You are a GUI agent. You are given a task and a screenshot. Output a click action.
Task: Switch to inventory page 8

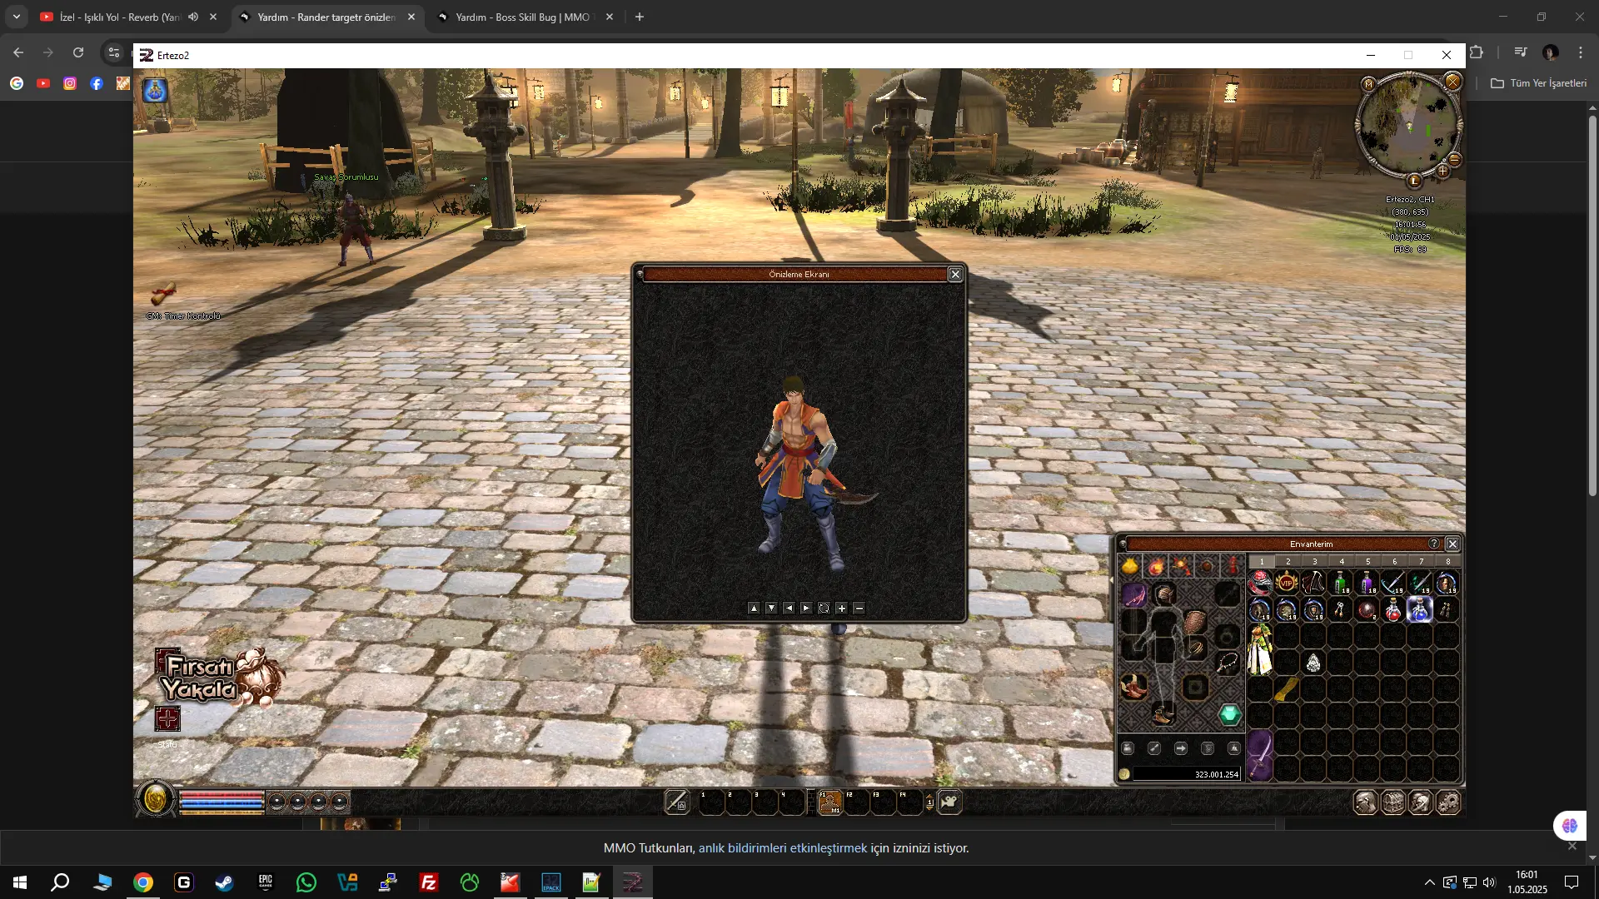click(x=1448, y=561)
